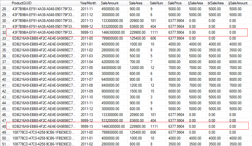This screenshot has height=146, width=252.
Task: Click blSaleArea 7000.00 in row 41
Action: pos(215,85)
